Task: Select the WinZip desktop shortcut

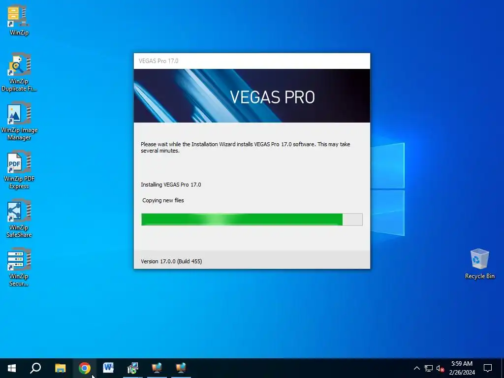Action: [19, 20]
